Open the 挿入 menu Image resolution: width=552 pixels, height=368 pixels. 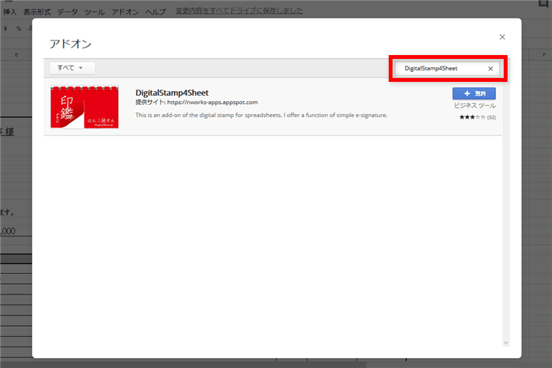(x=10, y=11)
